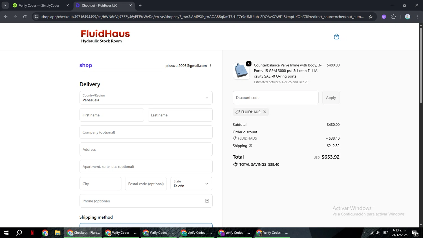423x238 pixels.
Task: Remove the FLUIDHAUS discount code tag
Action: click(265, 112)
